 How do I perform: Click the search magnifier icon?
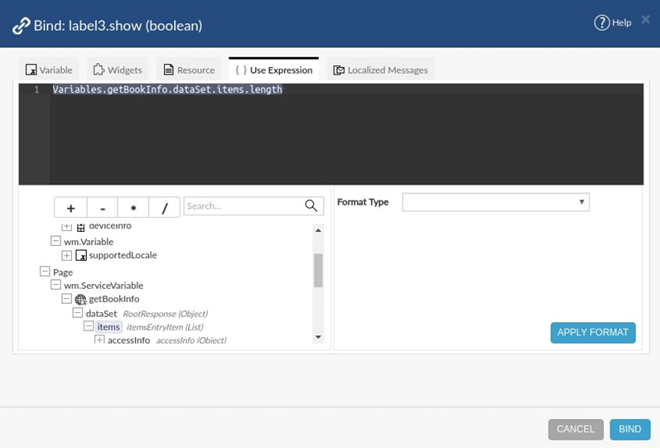click(x=311, y=206)
